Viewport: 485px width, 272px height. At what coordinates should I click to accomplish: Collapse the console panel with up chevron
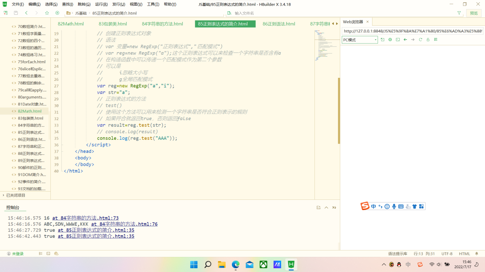coord(326,207)
